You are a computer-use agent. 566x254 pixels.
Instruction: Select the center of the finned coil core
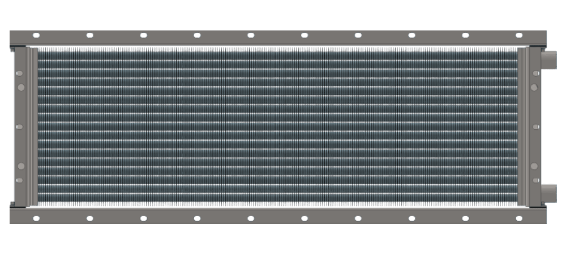pos(277,126)
